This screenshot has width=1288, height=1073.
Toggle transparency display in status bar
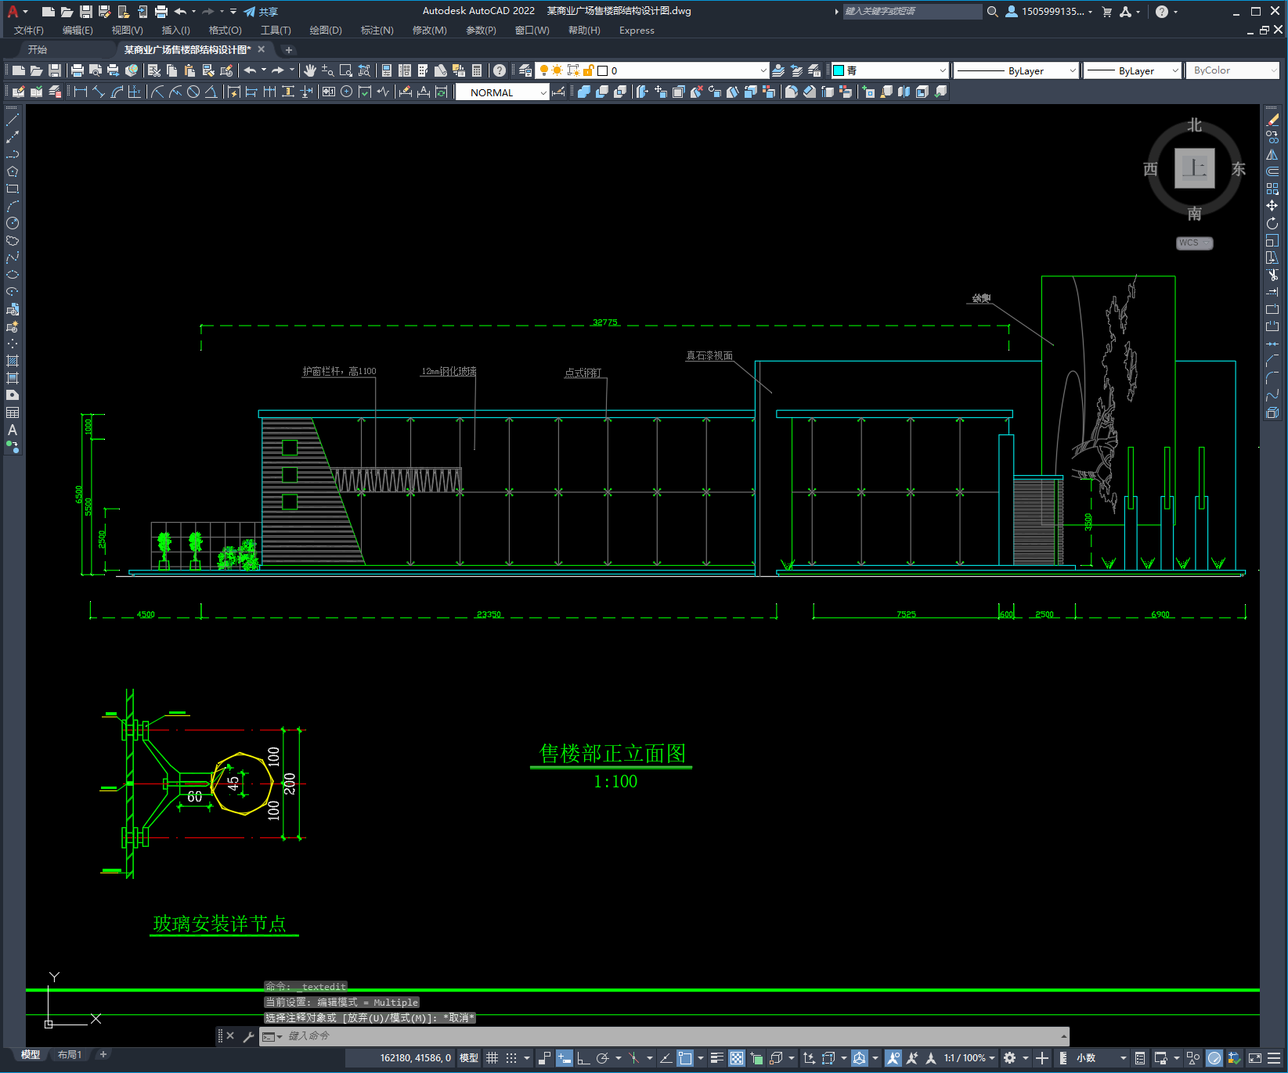(737, 1058)
